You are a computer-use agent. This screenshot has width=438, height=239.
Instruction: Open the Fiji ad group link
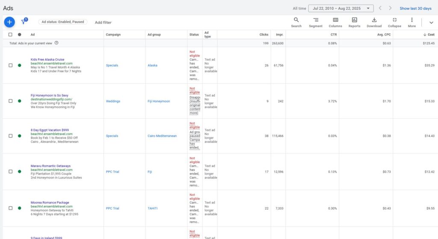click(150, 172)
